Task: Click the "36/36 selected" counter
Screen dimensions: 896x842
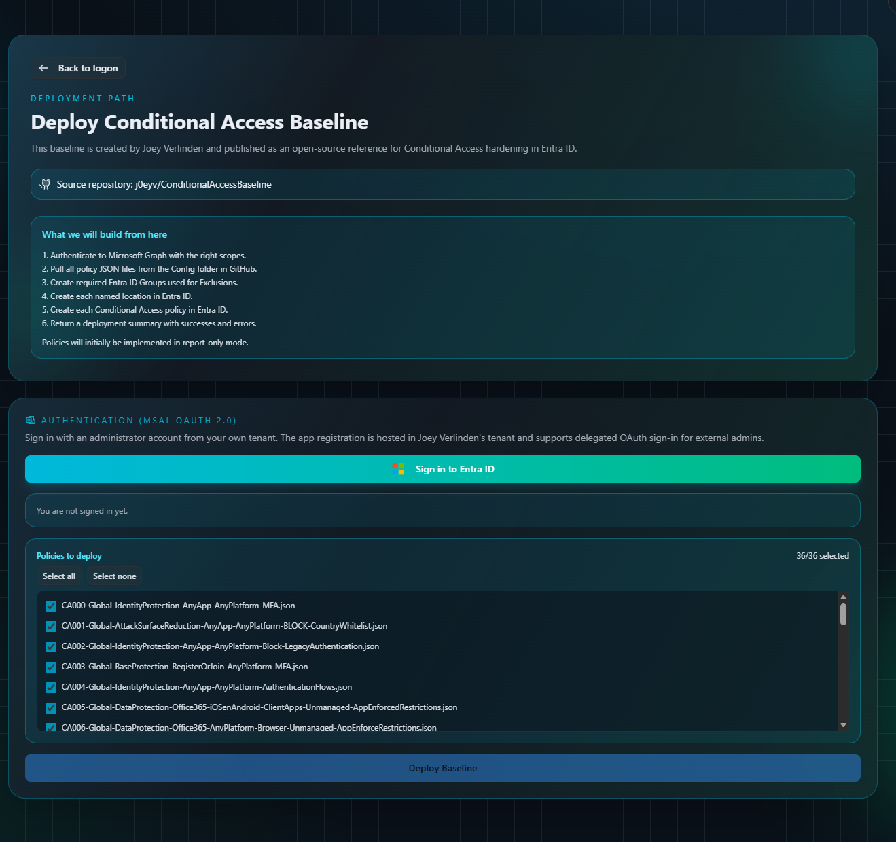Action: point(823,556)
